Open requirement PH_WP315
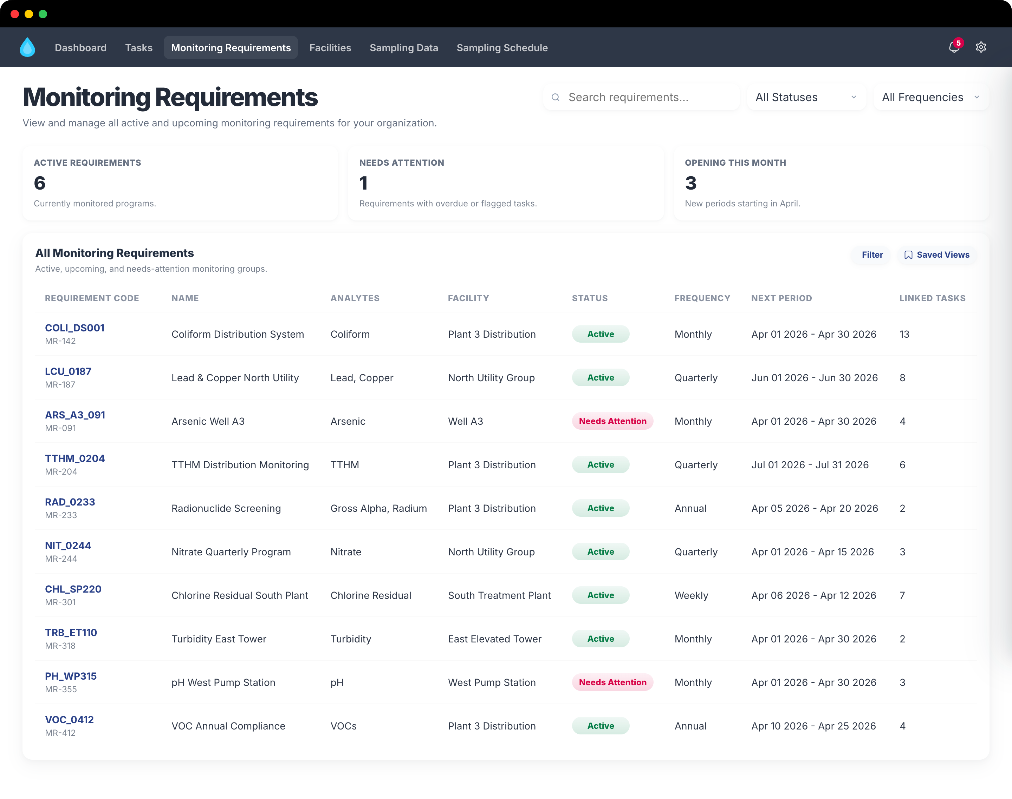The image size is (1012, 799). coord(71,676)
